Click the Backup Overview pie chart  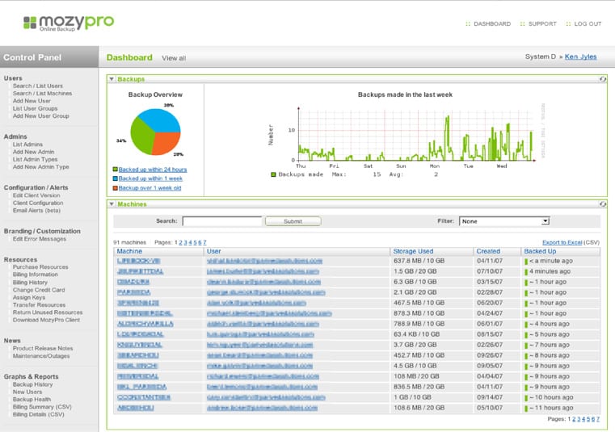(155, 132)
